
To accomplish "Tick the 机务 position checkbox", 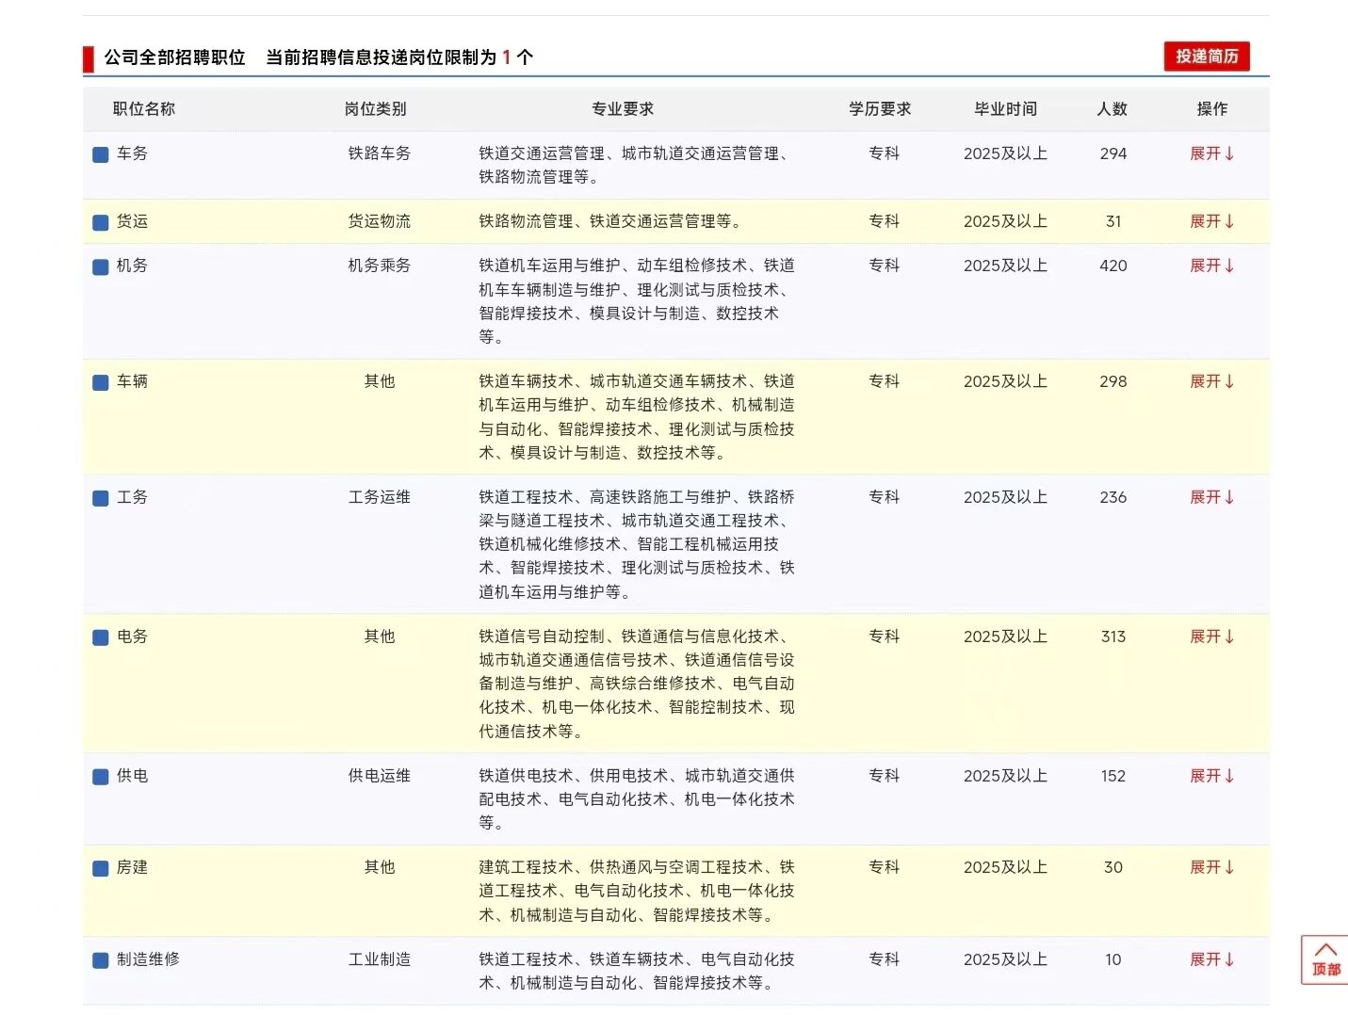I will pyautogui.click(x=101, y=266).
